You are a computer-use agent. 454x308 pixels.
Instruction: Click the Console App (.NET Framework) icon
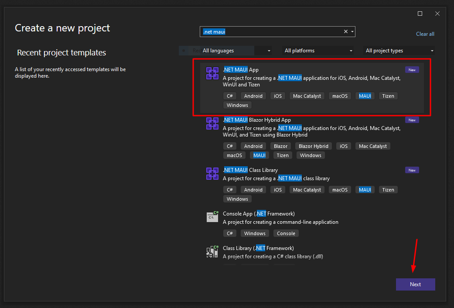212,216
